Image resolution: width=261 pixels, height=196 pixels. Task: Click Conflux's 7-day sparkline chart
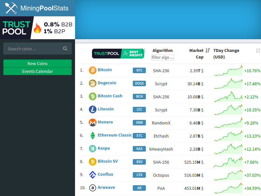pos(228,175)
